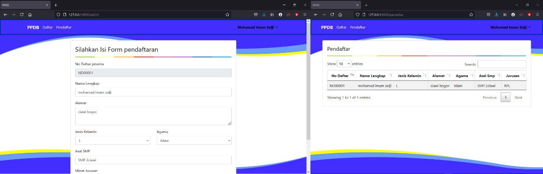Change the Show entries count dropdown

coord(344,64)
